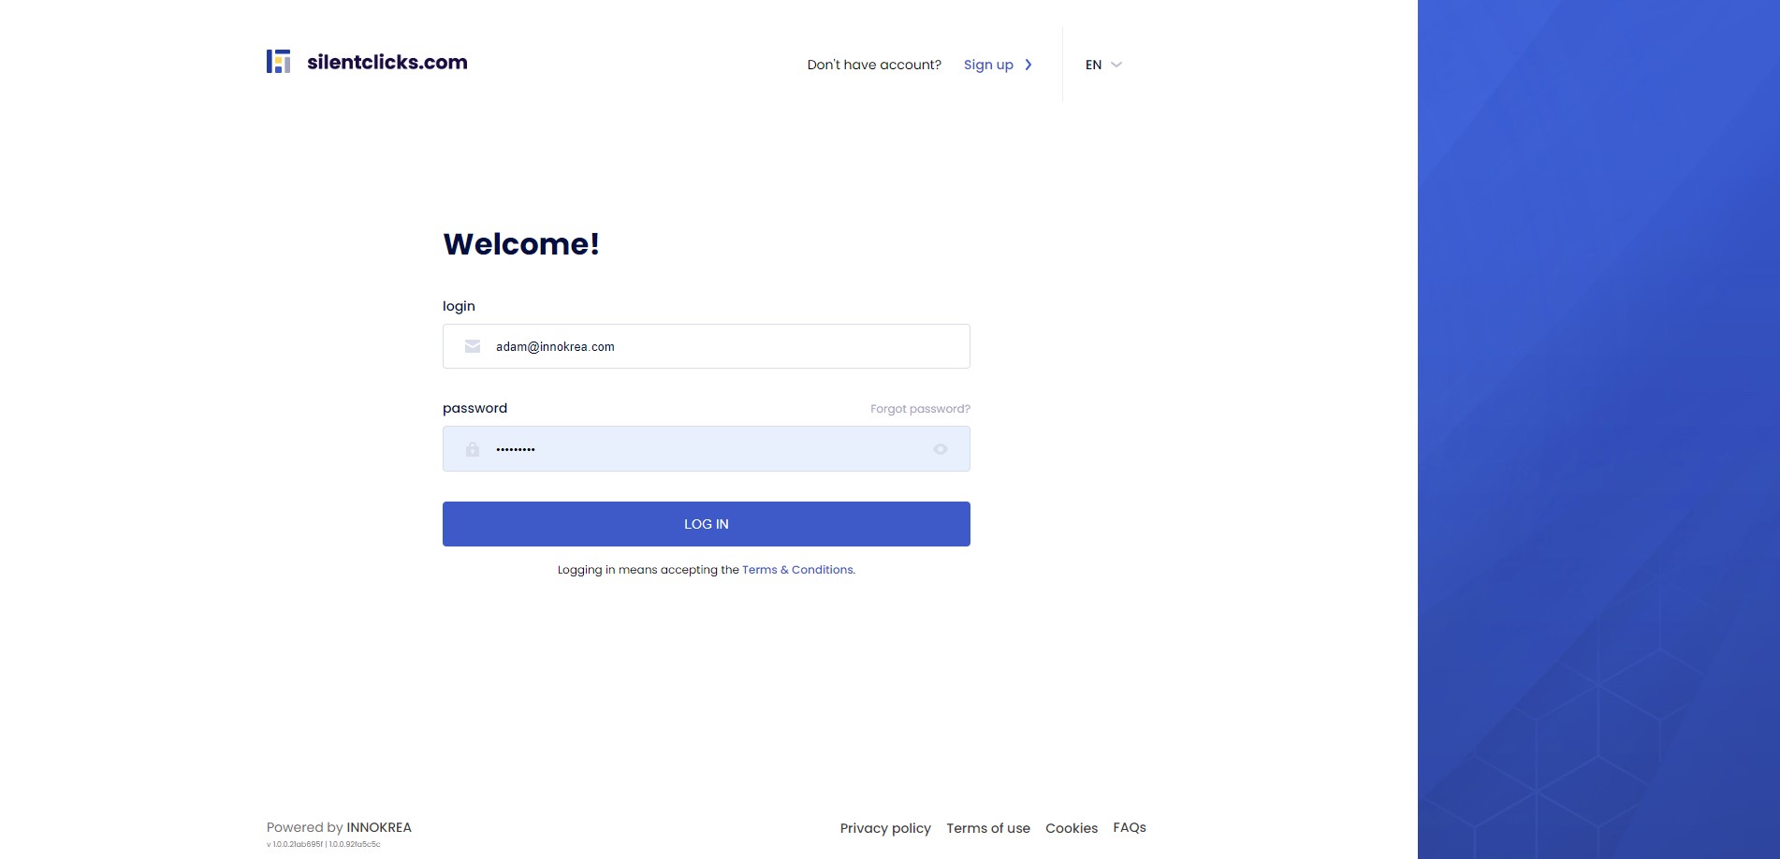Open the Sign up page
The width and height of the screenshot is (1780, 859).
click(x=988, y=65)
